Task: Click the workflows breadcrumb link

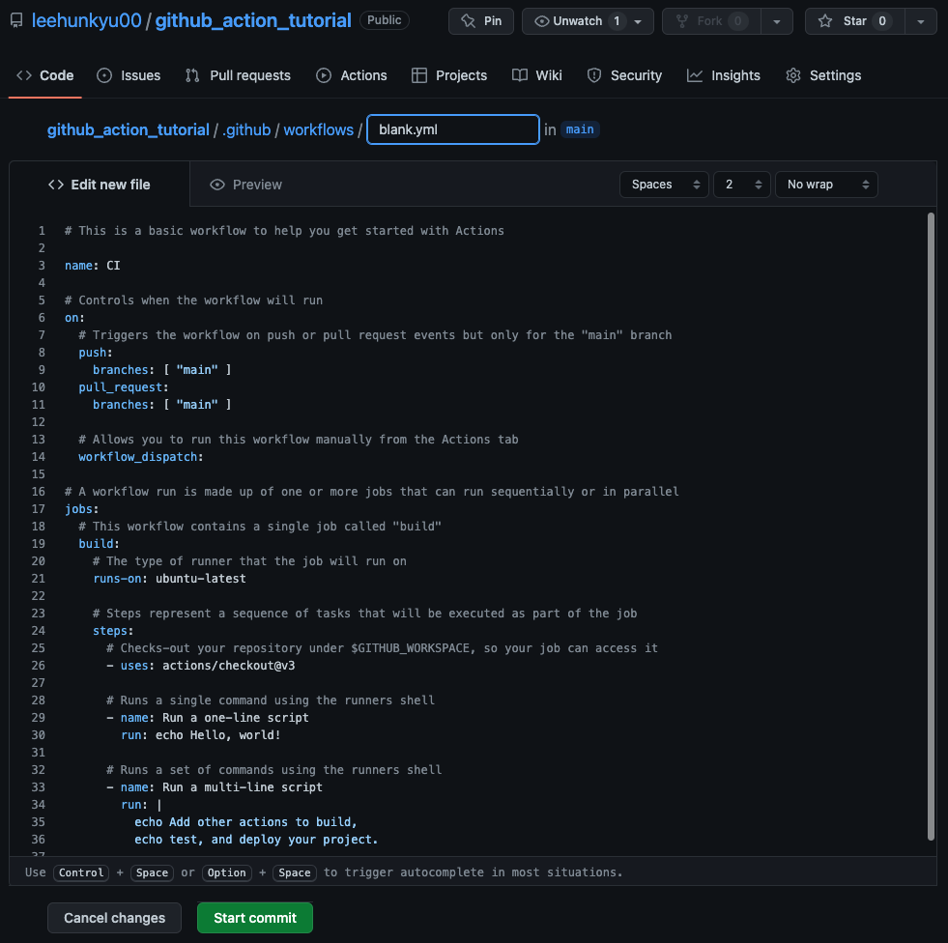Action: (x=319, y=130)
